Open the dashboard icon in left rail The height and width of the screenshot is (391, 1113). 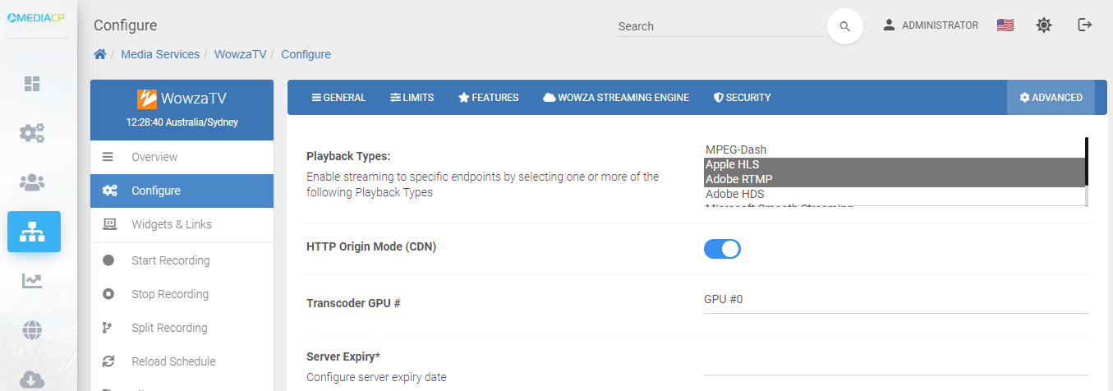tap(32, 84)
